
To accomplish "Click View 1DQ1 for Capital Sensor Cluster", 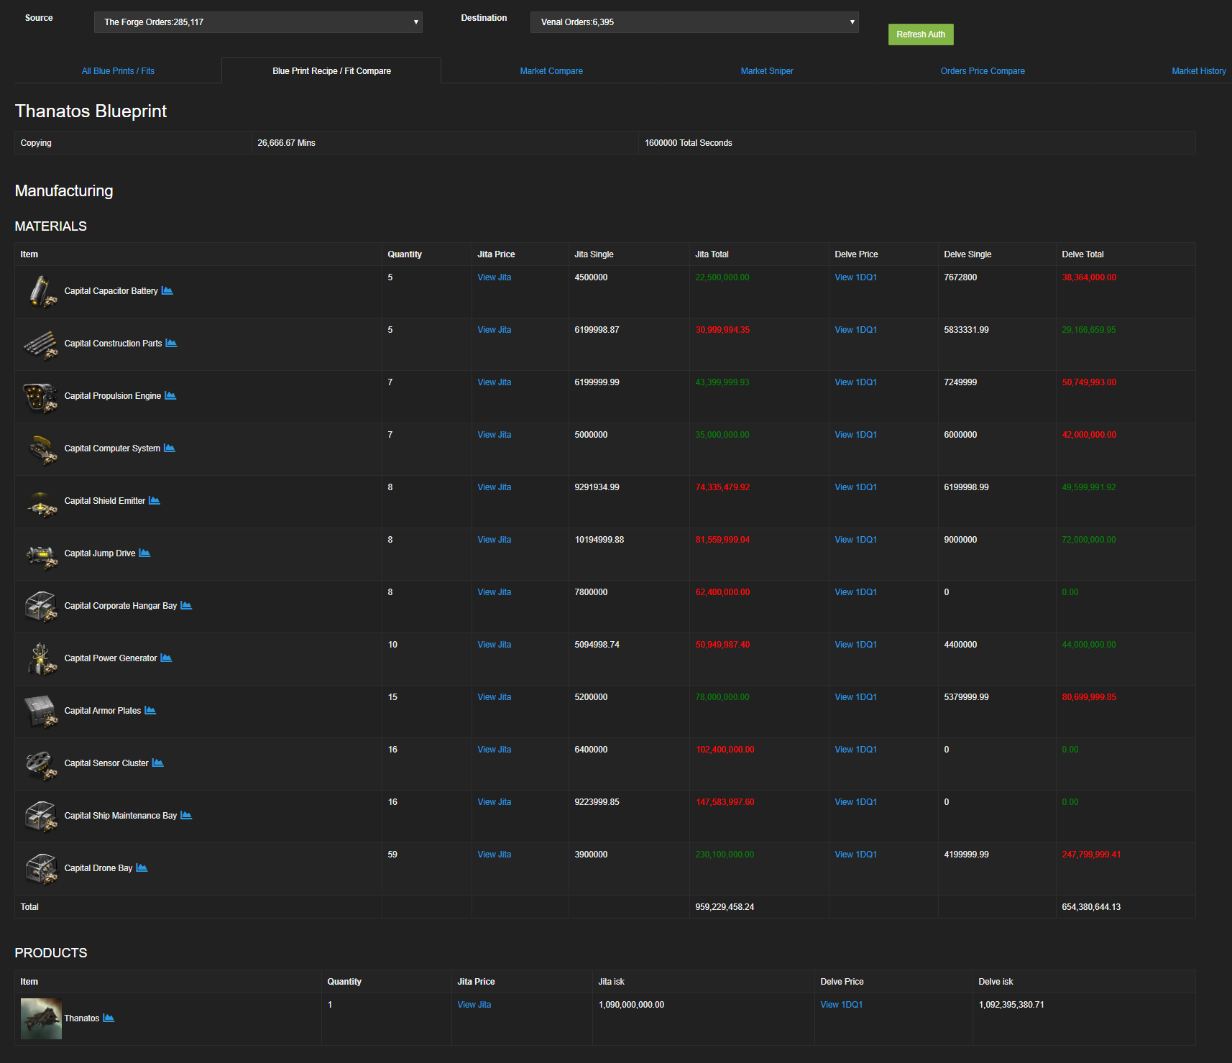I will pyautogui.click(x=855, y=750).
